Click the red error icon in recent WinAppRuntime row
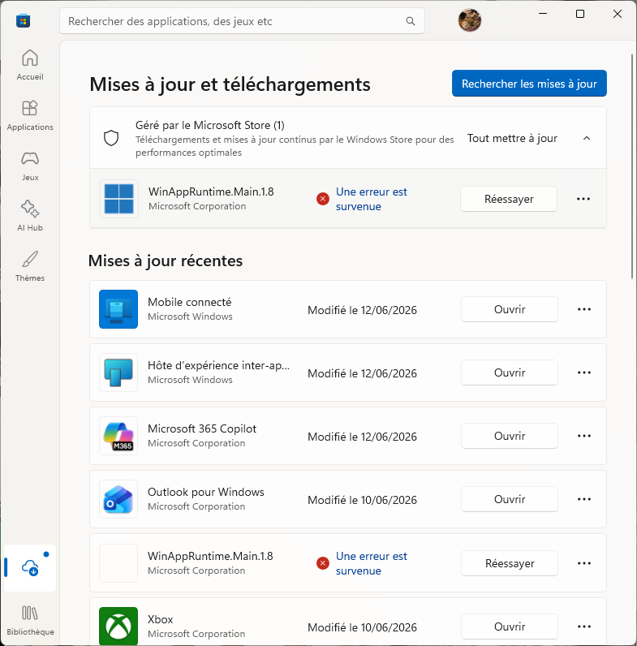 [x=323, y=563]
